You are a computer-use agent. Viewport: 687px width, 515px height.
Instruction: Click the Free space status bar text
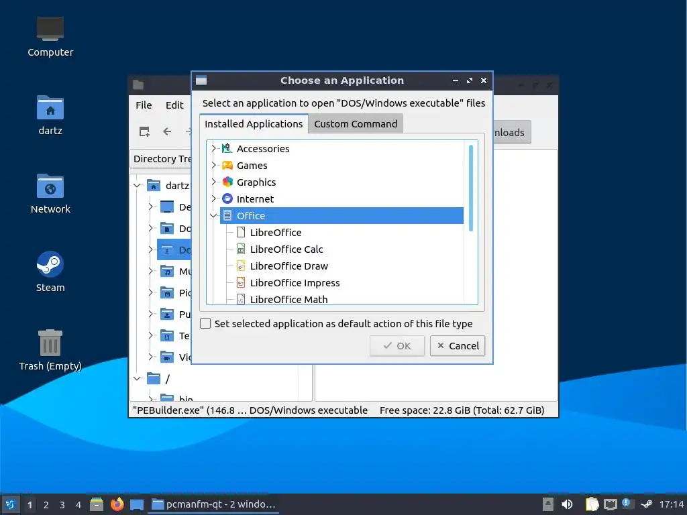click(x=462, y=410)
